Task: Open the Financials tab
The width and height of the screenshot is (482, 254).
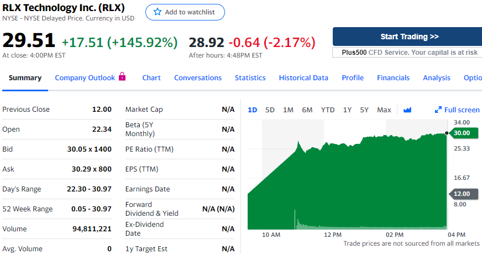Action: pyautogui.click(x=393, y=78)
